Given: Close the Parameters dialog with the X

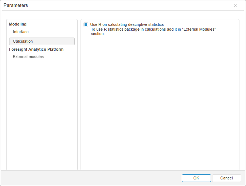Looking at the screenshot, I should coord(235,6).
